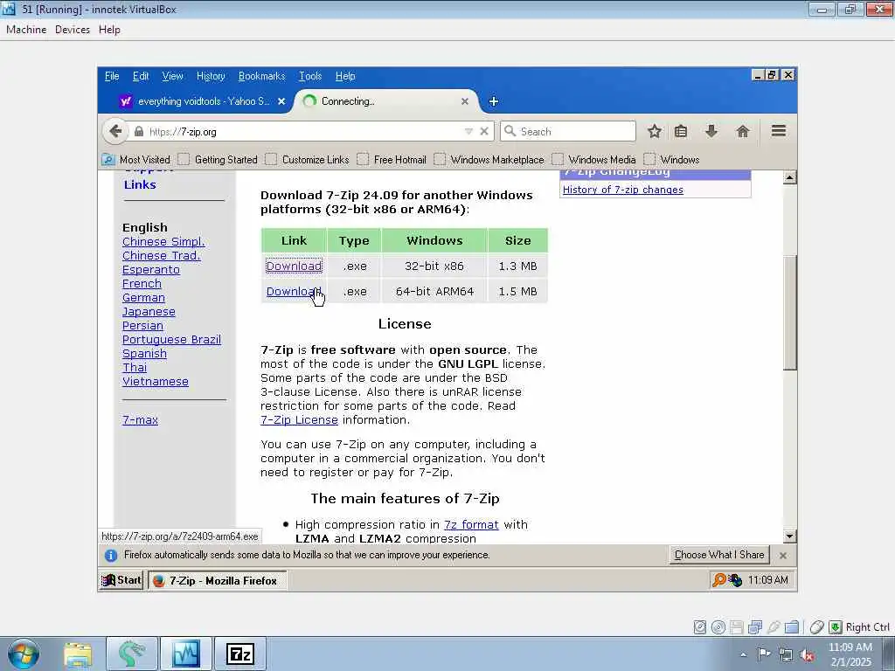The width and height of the screenshot is (895, 671).
Task: Click the guest Start button
Action: (x=121, y=580)
